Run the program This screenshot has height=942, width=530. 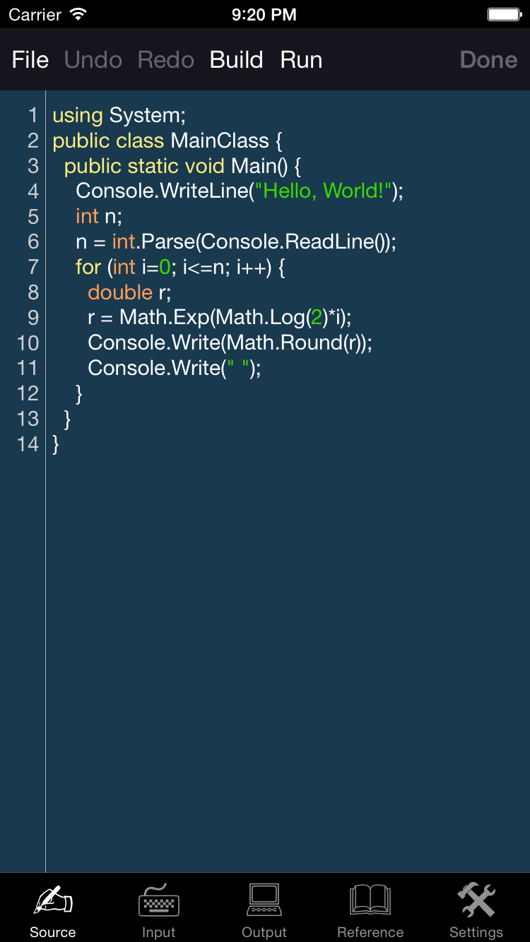(301, 60)
